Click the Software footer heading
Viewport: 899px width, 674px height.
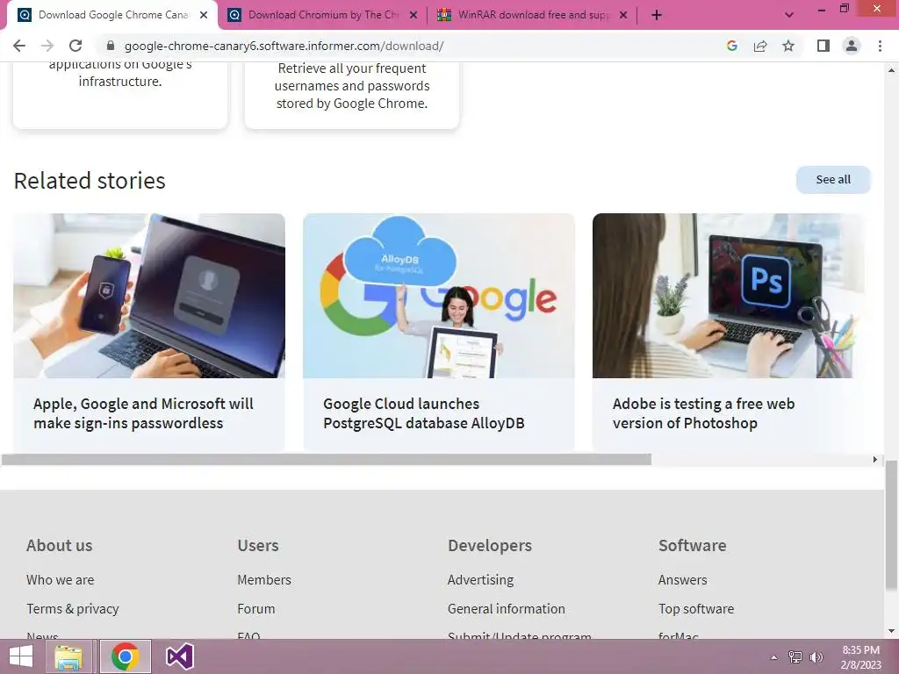(x=692, y=545)
